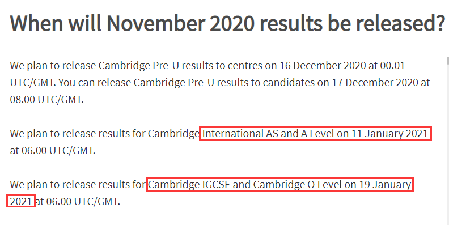Click the separately boxed "2021" on last line
The height and width of the screenshot is (225, 449).
tap(21, 202)
